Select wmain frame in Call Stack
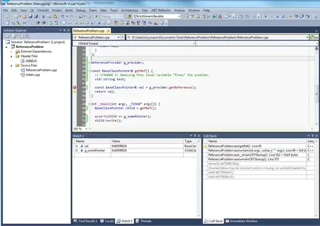The height and width of the screenshot is (226, 320). pyautogui.click(x=257, y=150)
